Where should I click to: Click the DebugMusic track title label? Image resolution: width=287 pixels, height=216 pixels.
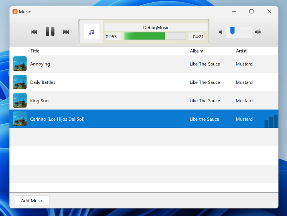[x=156, y=28]
